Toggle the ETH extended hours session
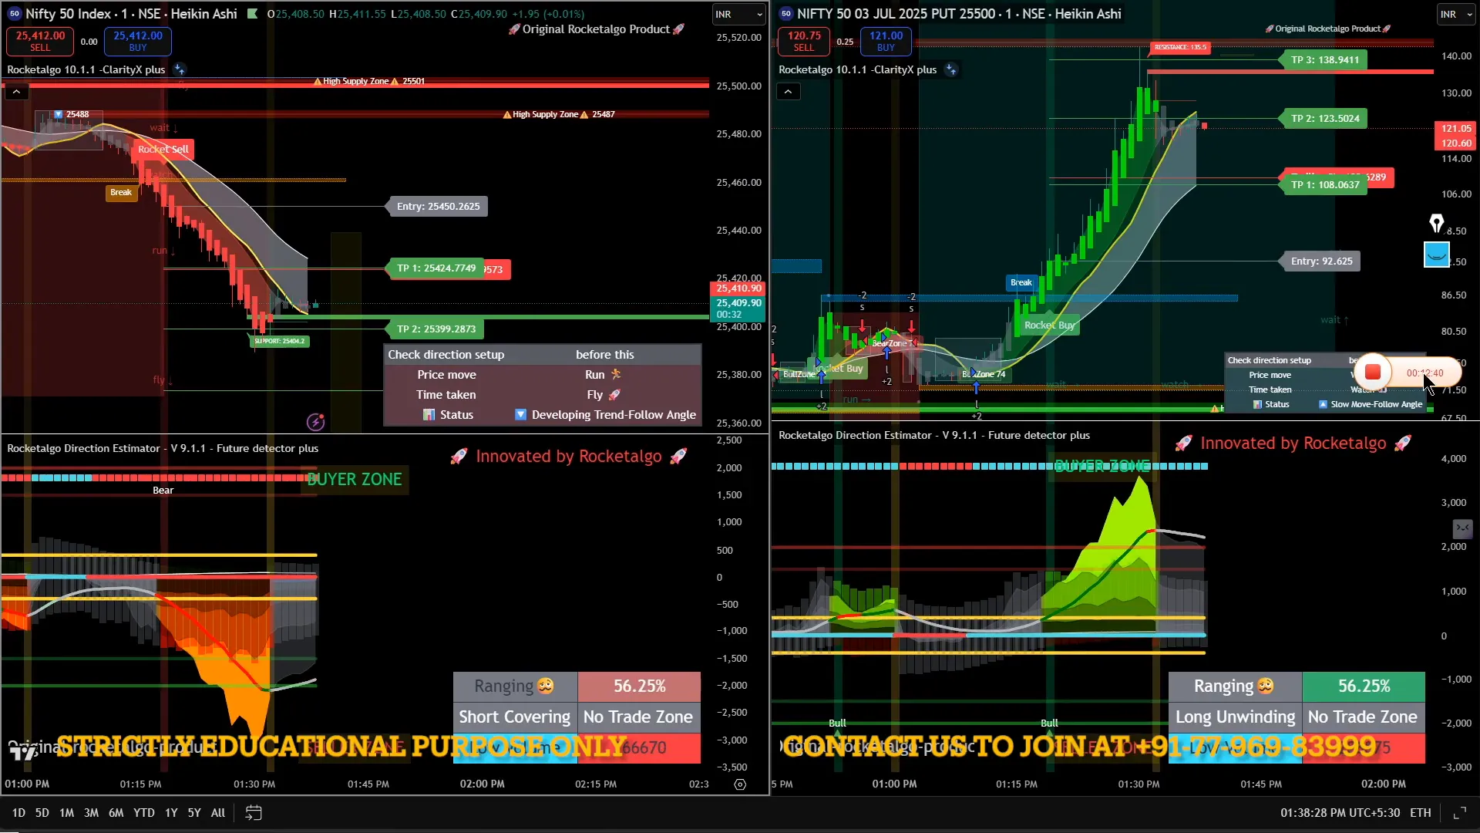The image size is (1480, 833). pos(1420,813)
